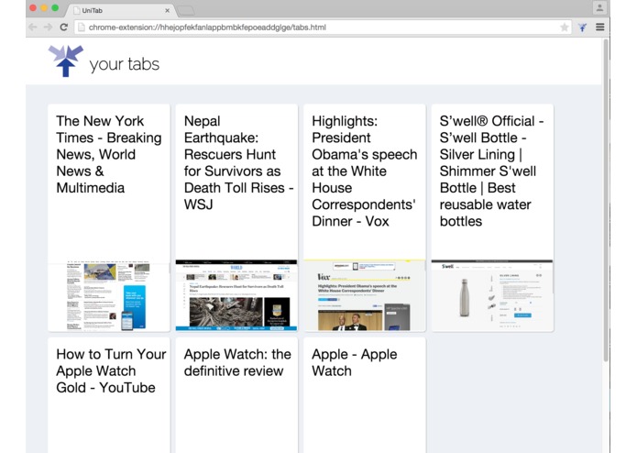
Task: Open Chrome hamburger menu
Action: click(x=600, y=28)
